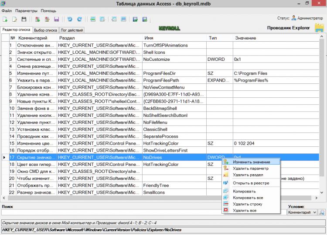Screen dimensions: 327x235
Task: Open the Файл menu
Action: point(7,10)
